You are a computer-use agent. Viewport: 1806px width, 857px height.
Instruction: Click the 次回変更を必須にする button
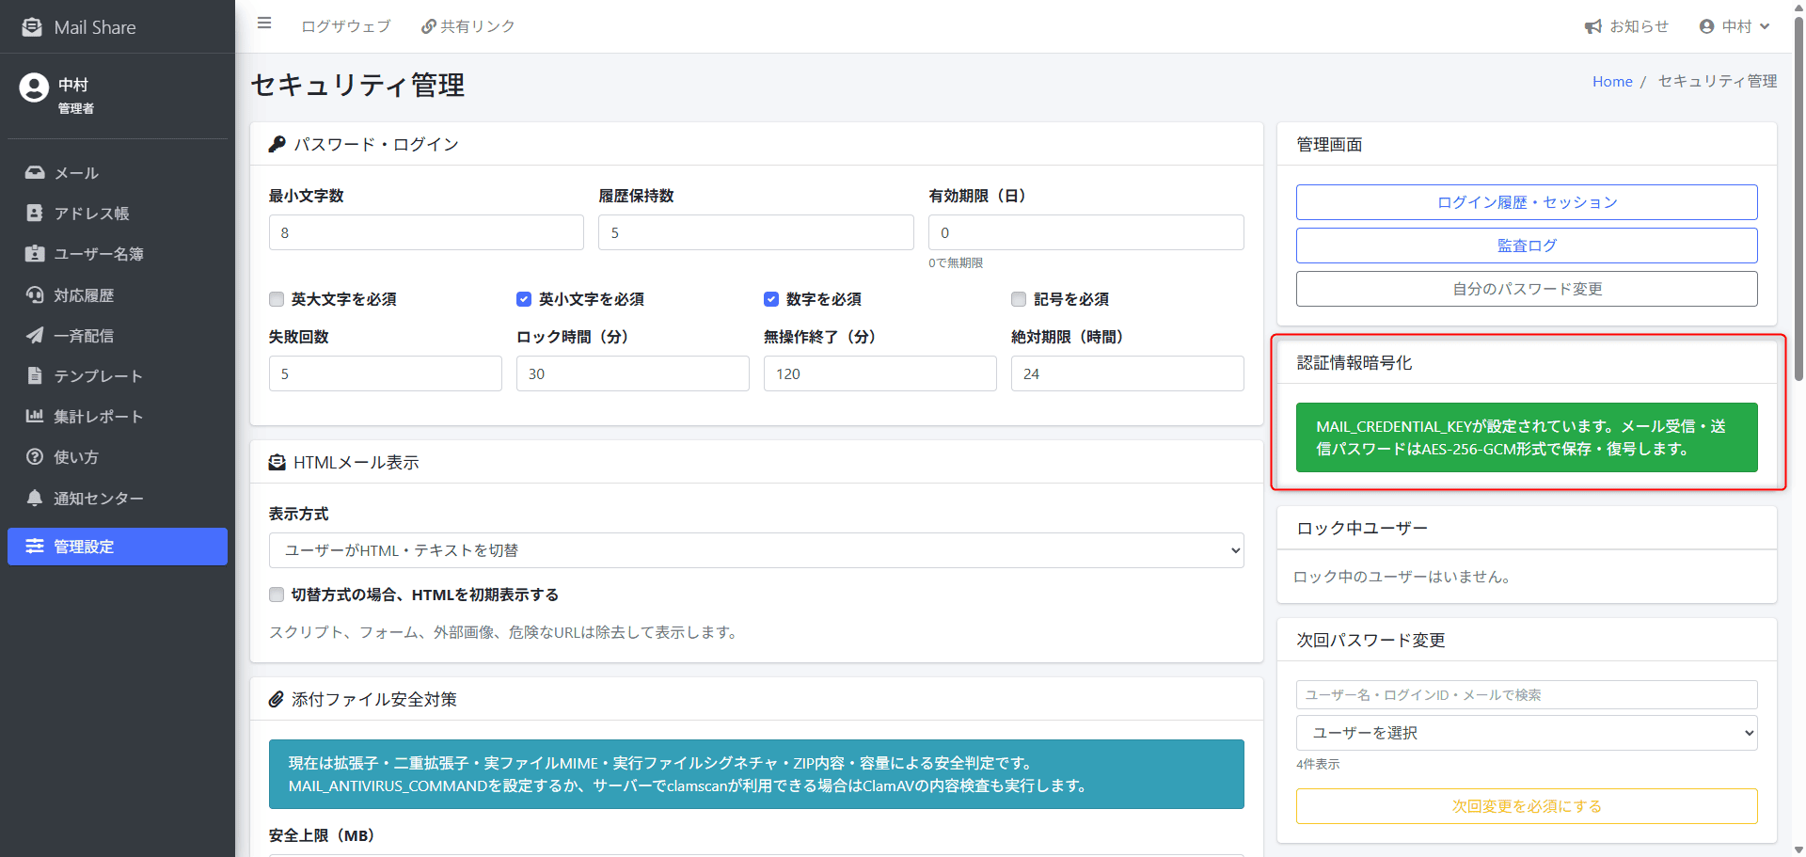(1527, 806)
